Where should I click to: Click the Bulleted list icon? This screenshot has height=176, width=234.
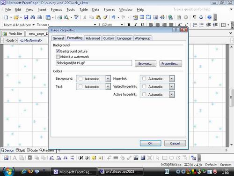point(202,25)
